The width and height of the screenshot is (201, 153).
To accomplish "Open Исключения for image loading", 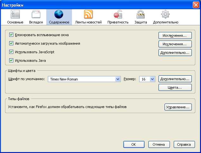I will click(x=175, y=44).
